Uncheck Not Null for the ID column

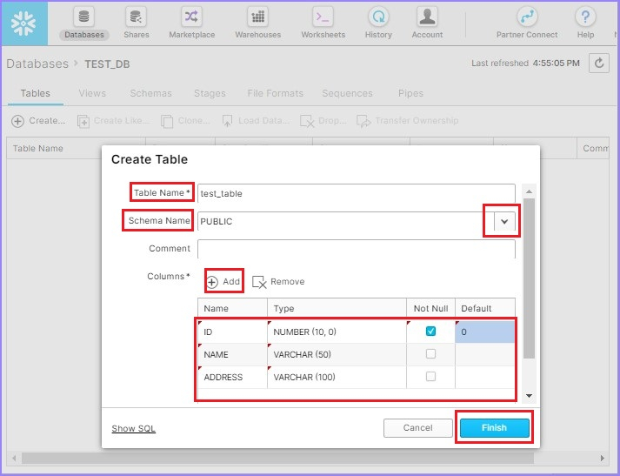tap(430, 332)
